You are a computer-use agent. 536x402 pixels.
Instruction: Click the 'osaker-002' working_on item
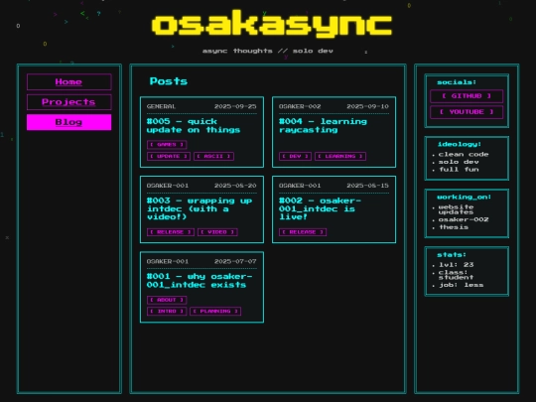tap(464, 219)
